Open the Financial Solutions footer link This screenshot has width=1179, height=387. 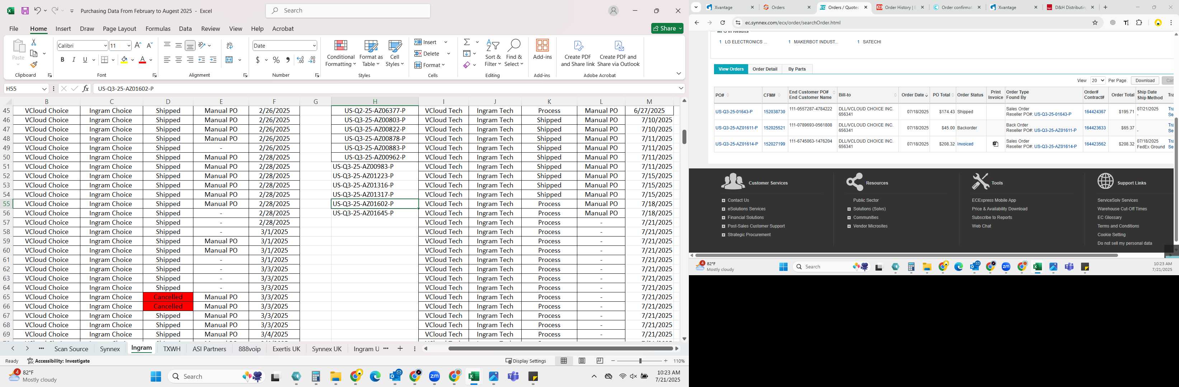[x=746, y=218]
